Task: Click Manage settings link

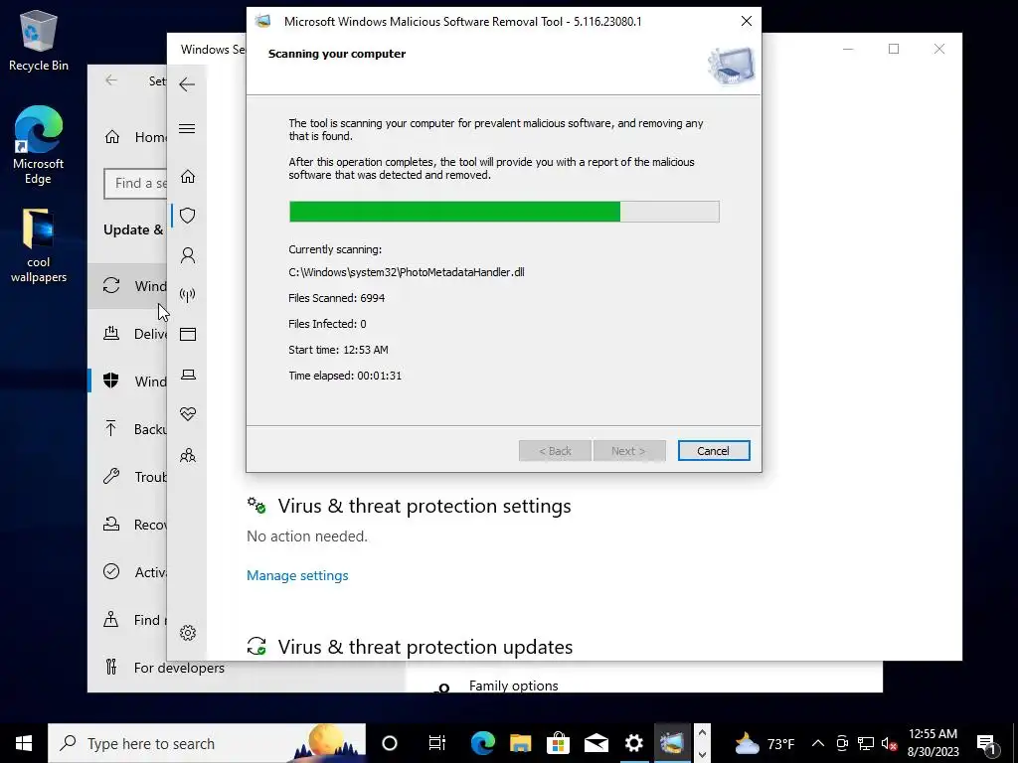Action: 297,575
